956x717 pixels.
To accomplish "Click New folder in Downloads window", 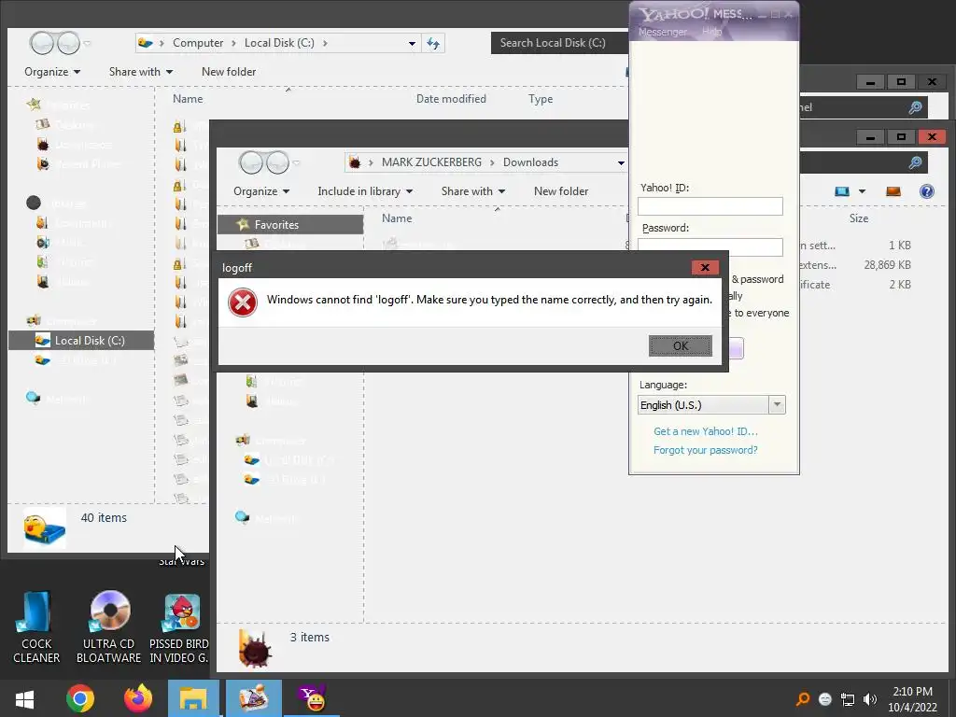I will (x=561, y=190).
